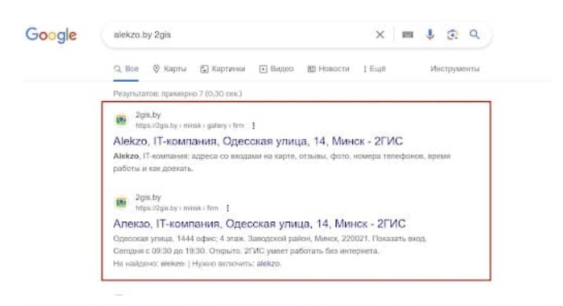Open three-dot menu of gallery › firm result
Image resolution: width=563 pixels, height=306 pixels.
click(254, 125)
